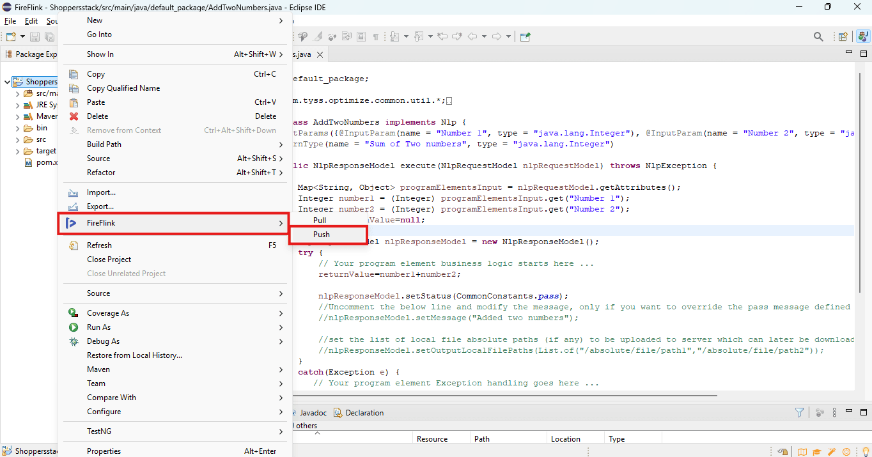The image size is (872, 457).
Task: Expand the target folder node
Action: 18,151
